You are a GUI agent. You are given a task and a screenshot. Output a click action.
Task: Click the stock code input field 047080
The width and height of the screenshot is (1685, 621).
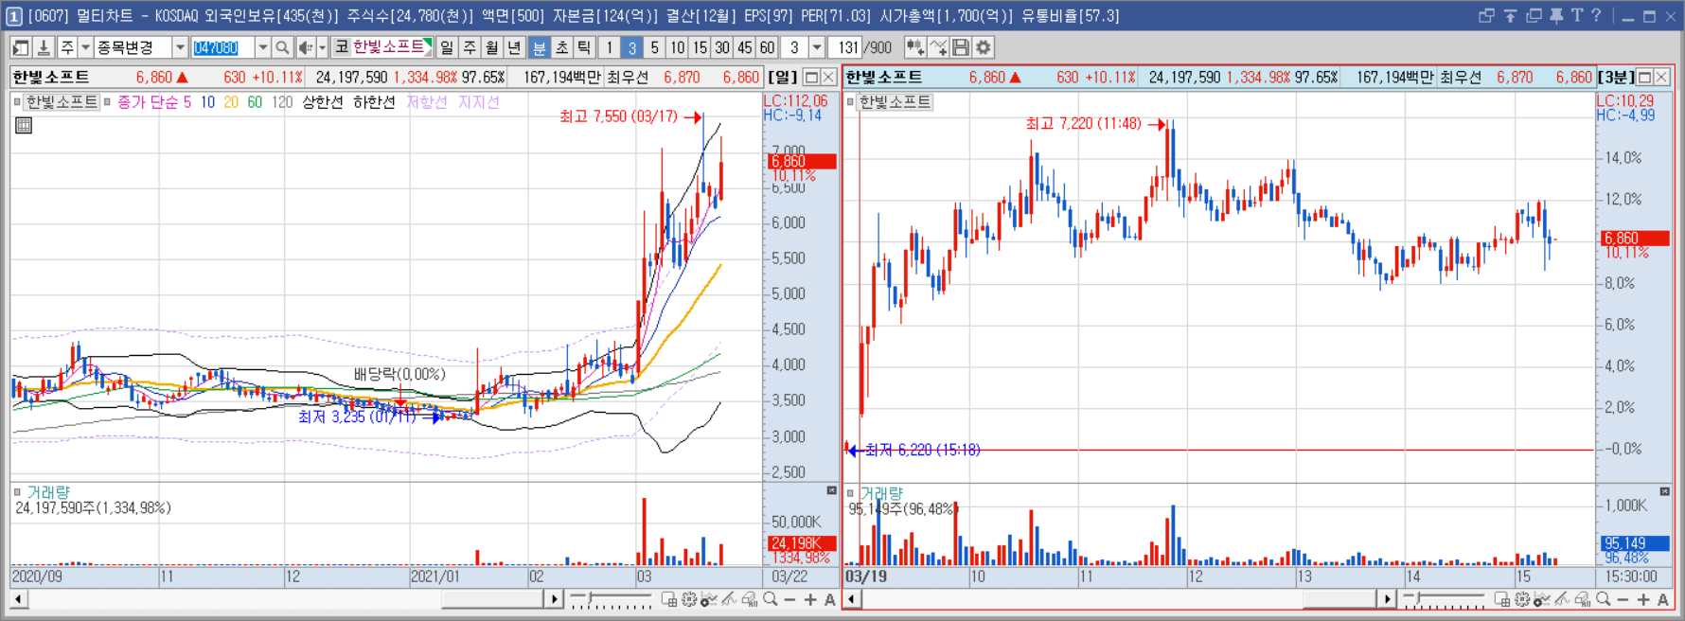[223, 47]
